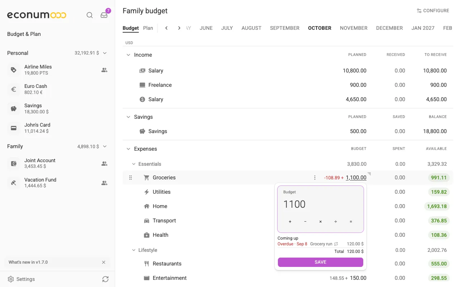Open the Configure options

pyautogui.click(x=433, y=11)
